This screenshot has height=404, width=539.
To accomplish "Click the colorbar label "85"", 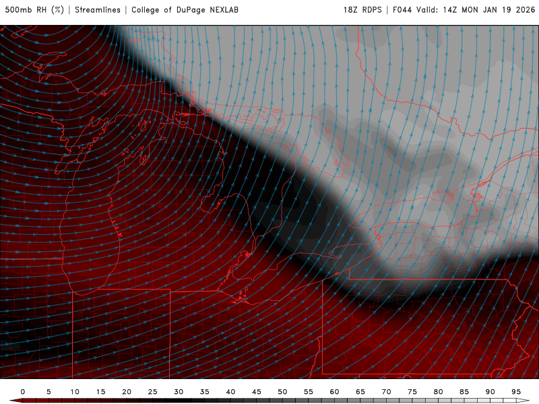I will [464, 392].
